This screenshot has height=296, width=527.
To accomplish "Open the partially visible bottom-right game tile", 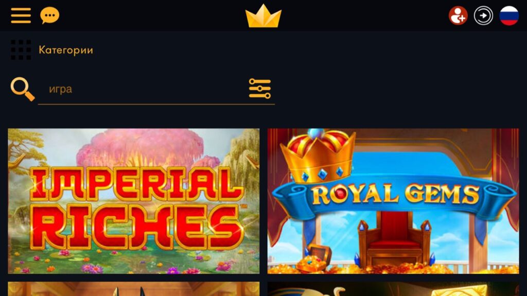I will tap(393, 289).
